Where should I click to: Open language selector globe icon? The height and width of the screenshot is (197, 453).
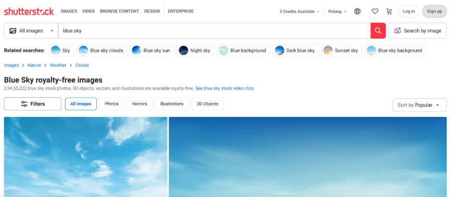click(357, 11)
